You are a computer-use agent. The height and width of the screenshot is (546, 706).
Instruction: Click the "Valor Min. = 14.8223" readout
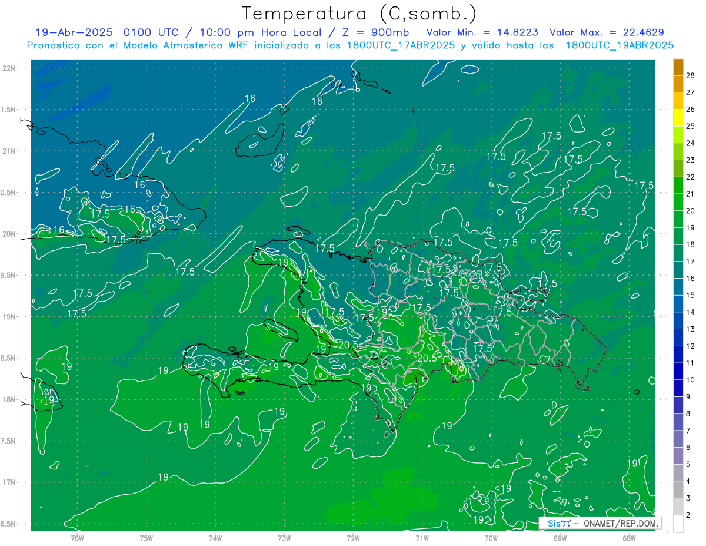482,32
